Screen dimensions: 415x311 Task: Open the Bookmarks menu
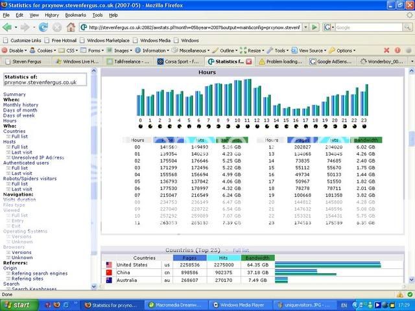coord(75,14)
